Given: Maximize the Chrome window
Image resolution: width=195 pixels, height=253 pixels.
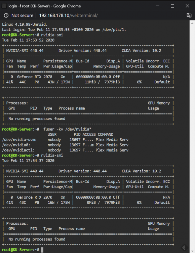Looking at the screenshot, I should pyautogui.click(x=172, y=6).
